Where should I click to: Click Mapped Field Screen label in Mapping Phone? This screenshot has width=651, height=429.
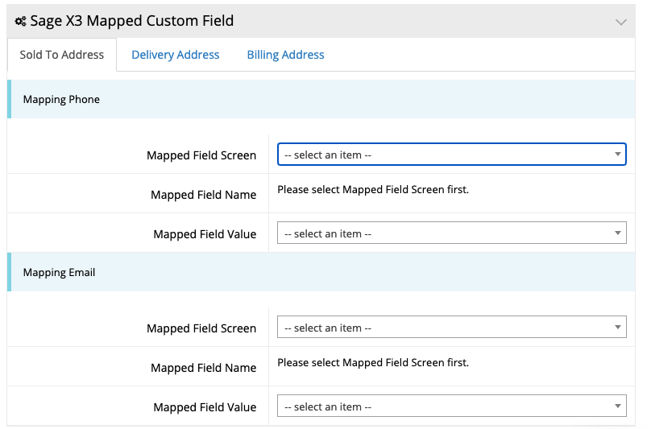coord(201,155)
